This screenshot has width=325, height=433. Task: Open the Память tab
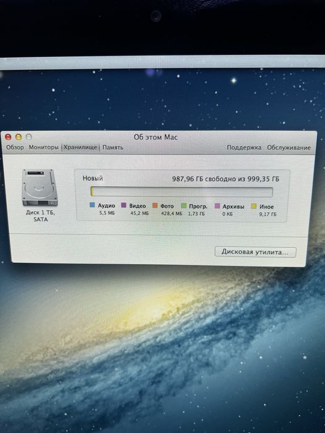(x=113, y=147)
